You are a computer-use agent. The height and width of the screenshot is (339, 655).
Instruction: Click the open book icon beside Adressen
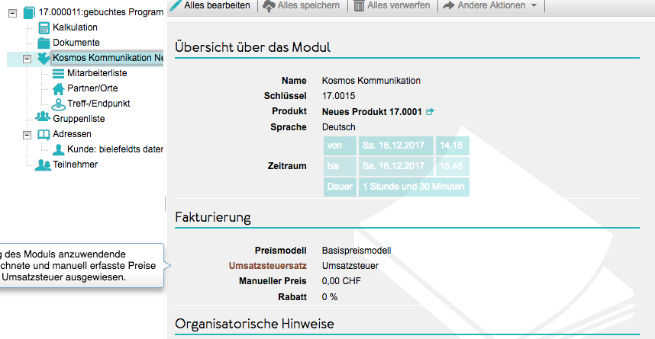44,134
